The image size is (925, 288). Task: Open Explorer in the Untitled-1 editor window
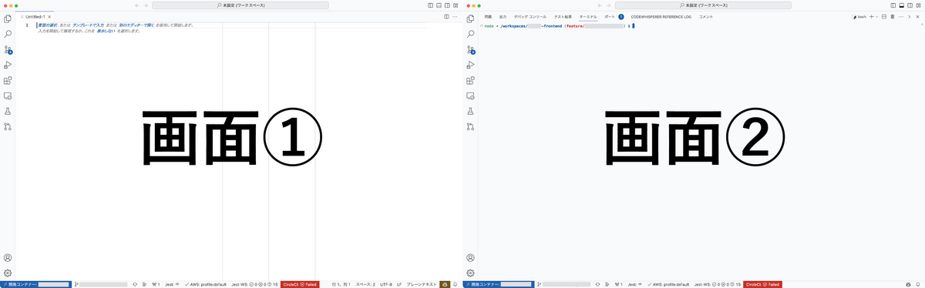tap(8, 18)
